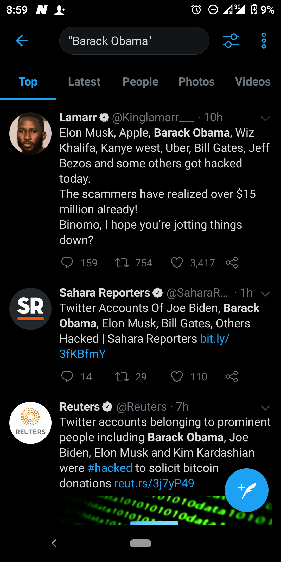Expand options for Sahara Reporters tweet
This screenshot has width=281, height=562.
[265, 294]
